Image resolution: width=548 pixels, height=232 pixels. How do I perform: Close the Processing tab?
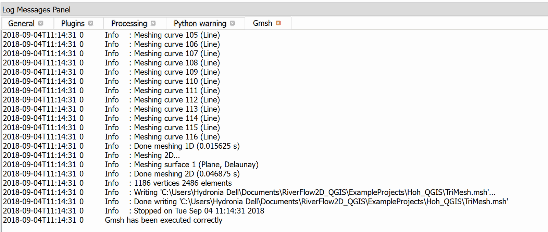tap(153, 23)
